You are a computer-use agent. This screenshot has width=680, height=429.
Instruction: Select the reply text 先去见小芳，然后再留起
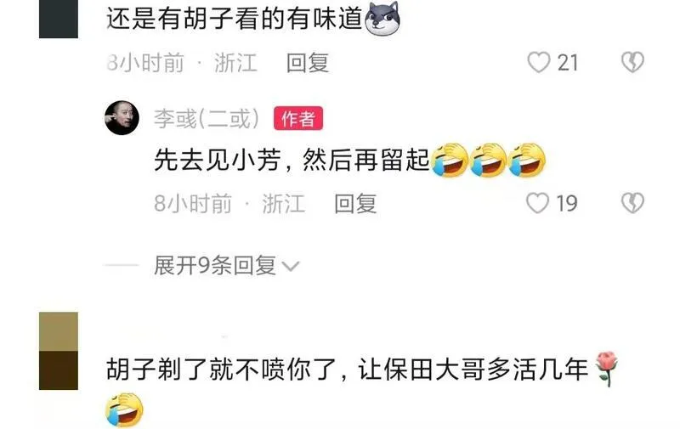[x=292, y=161]
